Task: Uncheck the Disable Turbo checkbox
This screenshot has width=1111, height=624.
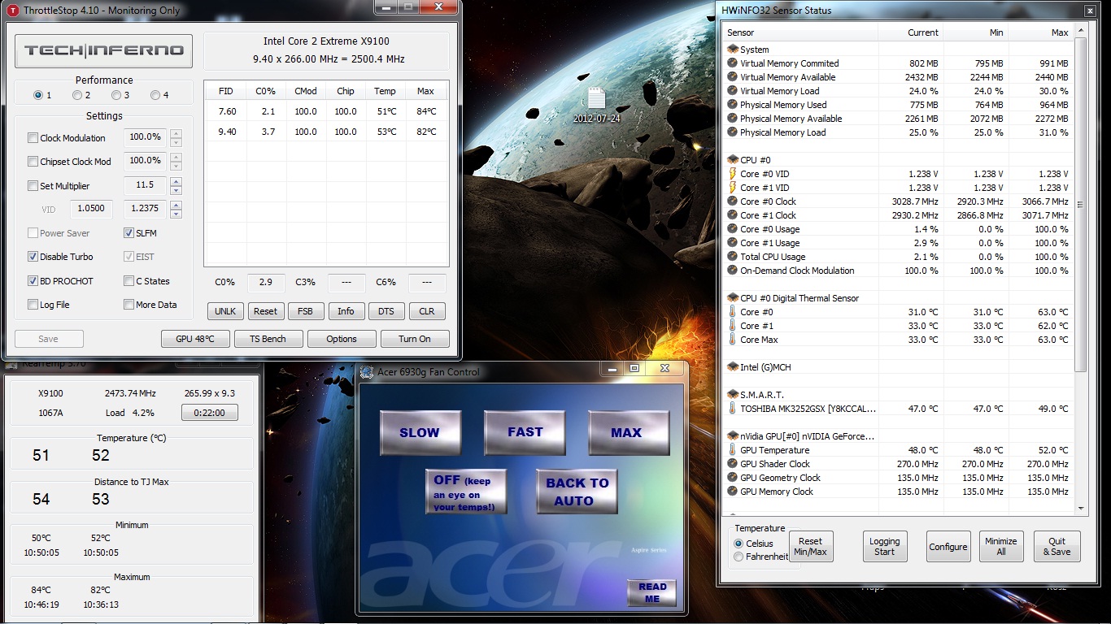Action: click(33, 257)
